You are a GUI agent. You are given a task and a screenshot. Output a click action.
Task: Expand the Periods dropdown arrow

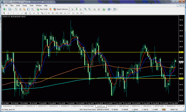point(111,9)
